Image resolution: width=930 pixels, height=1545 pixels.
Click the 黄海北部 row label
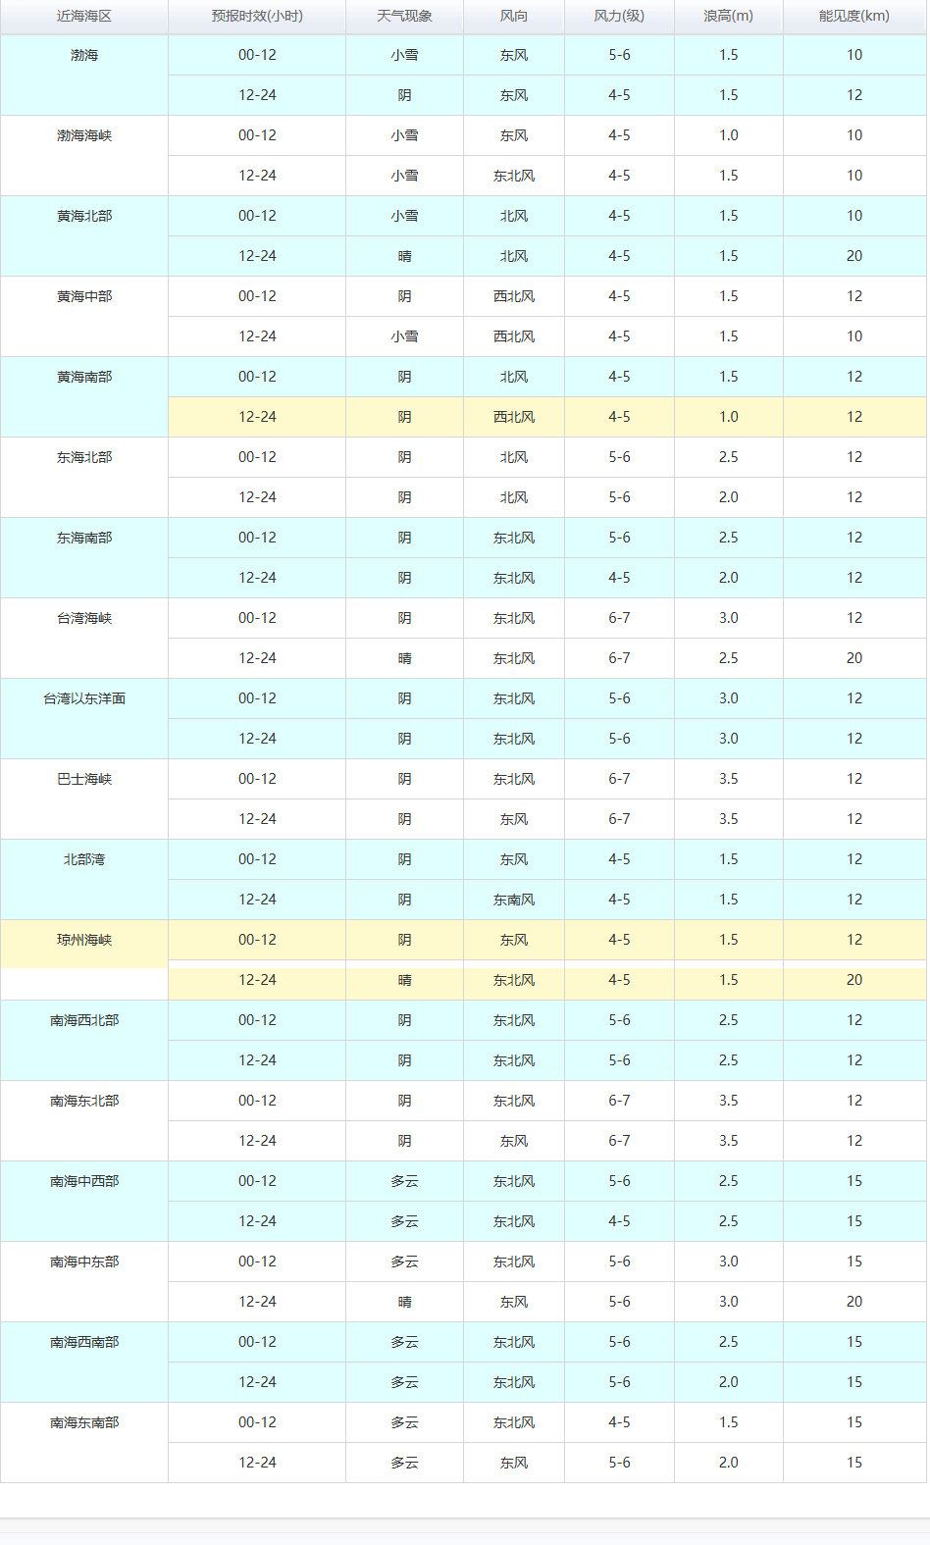click(x=84, y=217)
